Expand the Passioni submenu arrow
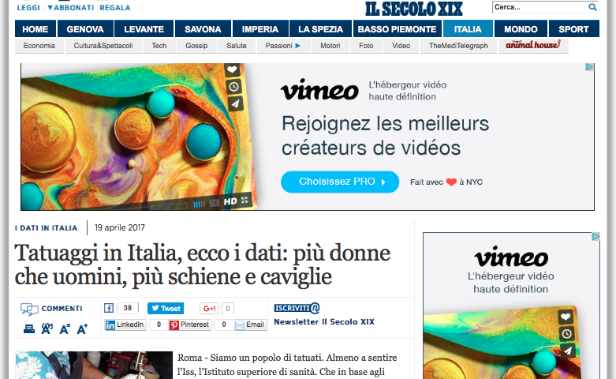This screenshot has height=379, width=616. [298, 46]
